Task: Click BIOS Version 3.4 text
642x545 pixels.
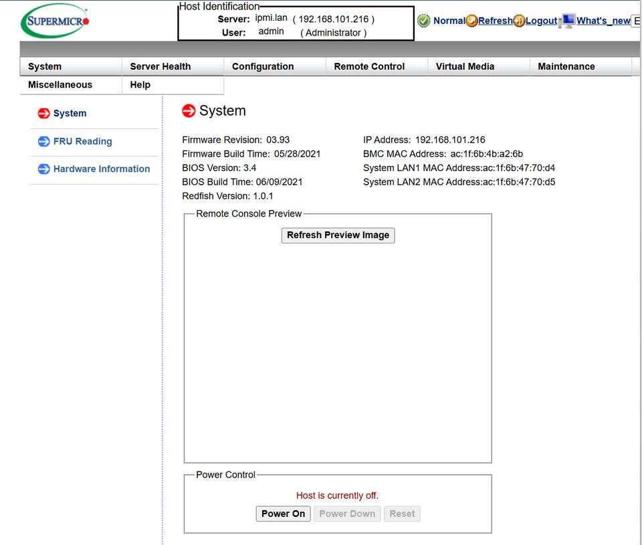Action: [x=219, y=168]
